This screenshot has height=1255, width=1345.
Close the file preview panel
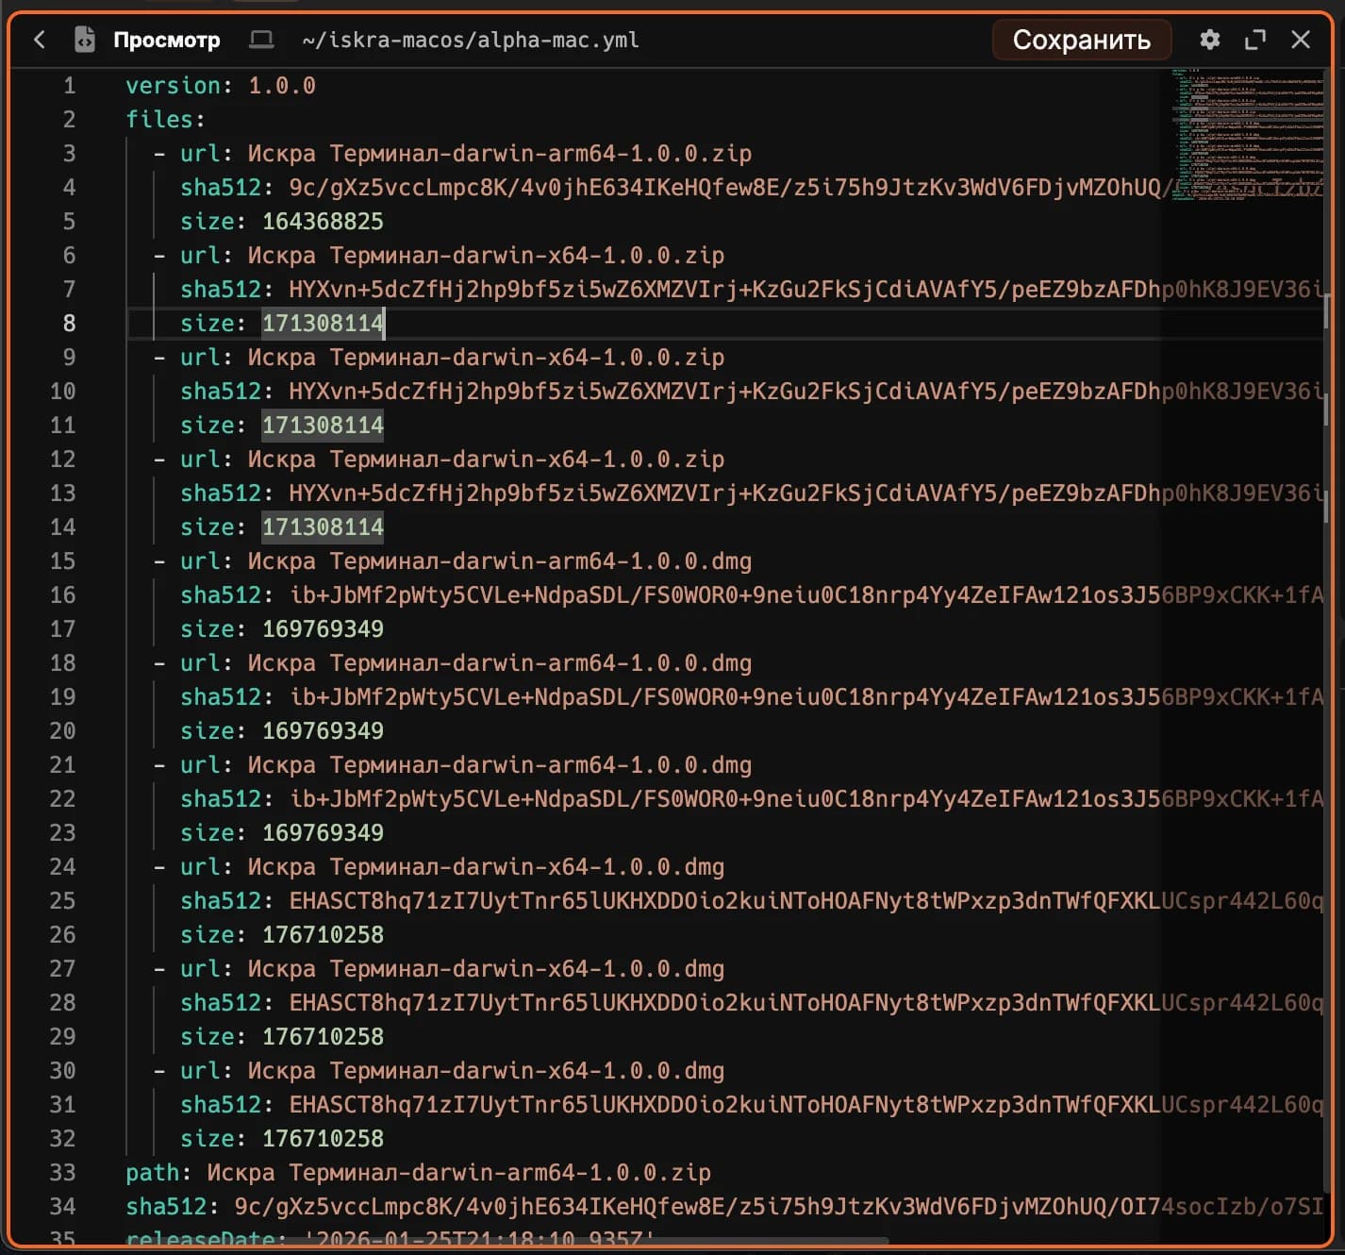click(1301, 40)
